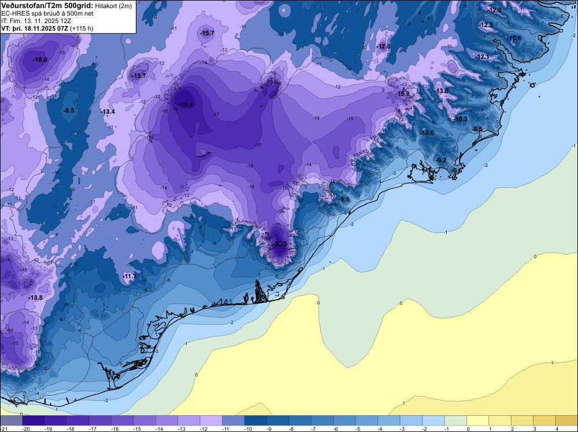The width and height of the screenshot is (578, 432).
Task: Click the 'IT: Fim. 13. 11. 2025 12Z' line
Action: pos(36,21)
